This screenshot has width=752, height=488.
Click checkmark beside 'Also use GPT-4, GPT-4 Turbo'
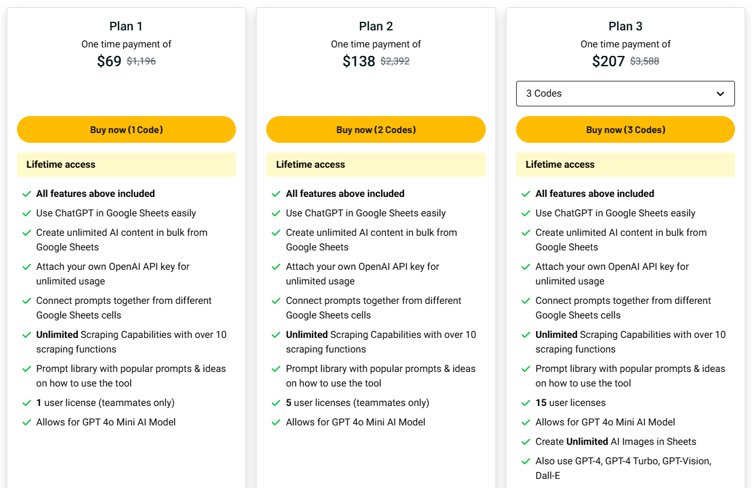point(526,461)
